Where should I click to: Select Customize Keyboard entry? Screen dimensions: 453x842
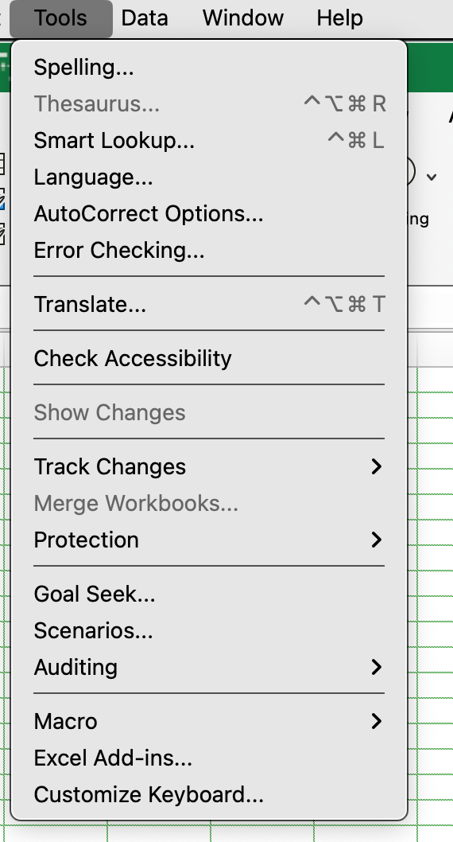click(x=209, y=794)
